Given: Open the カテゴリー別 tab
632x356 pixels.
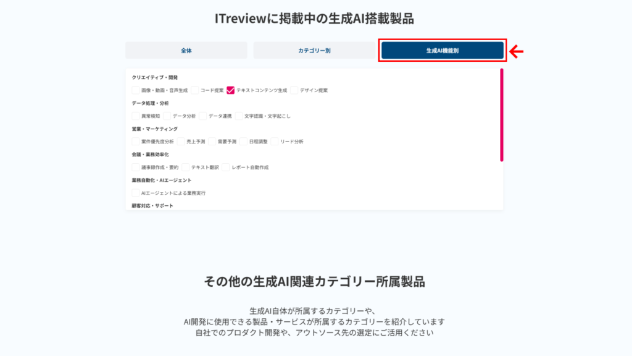Looking at the screenshot, I should [314, 51].
